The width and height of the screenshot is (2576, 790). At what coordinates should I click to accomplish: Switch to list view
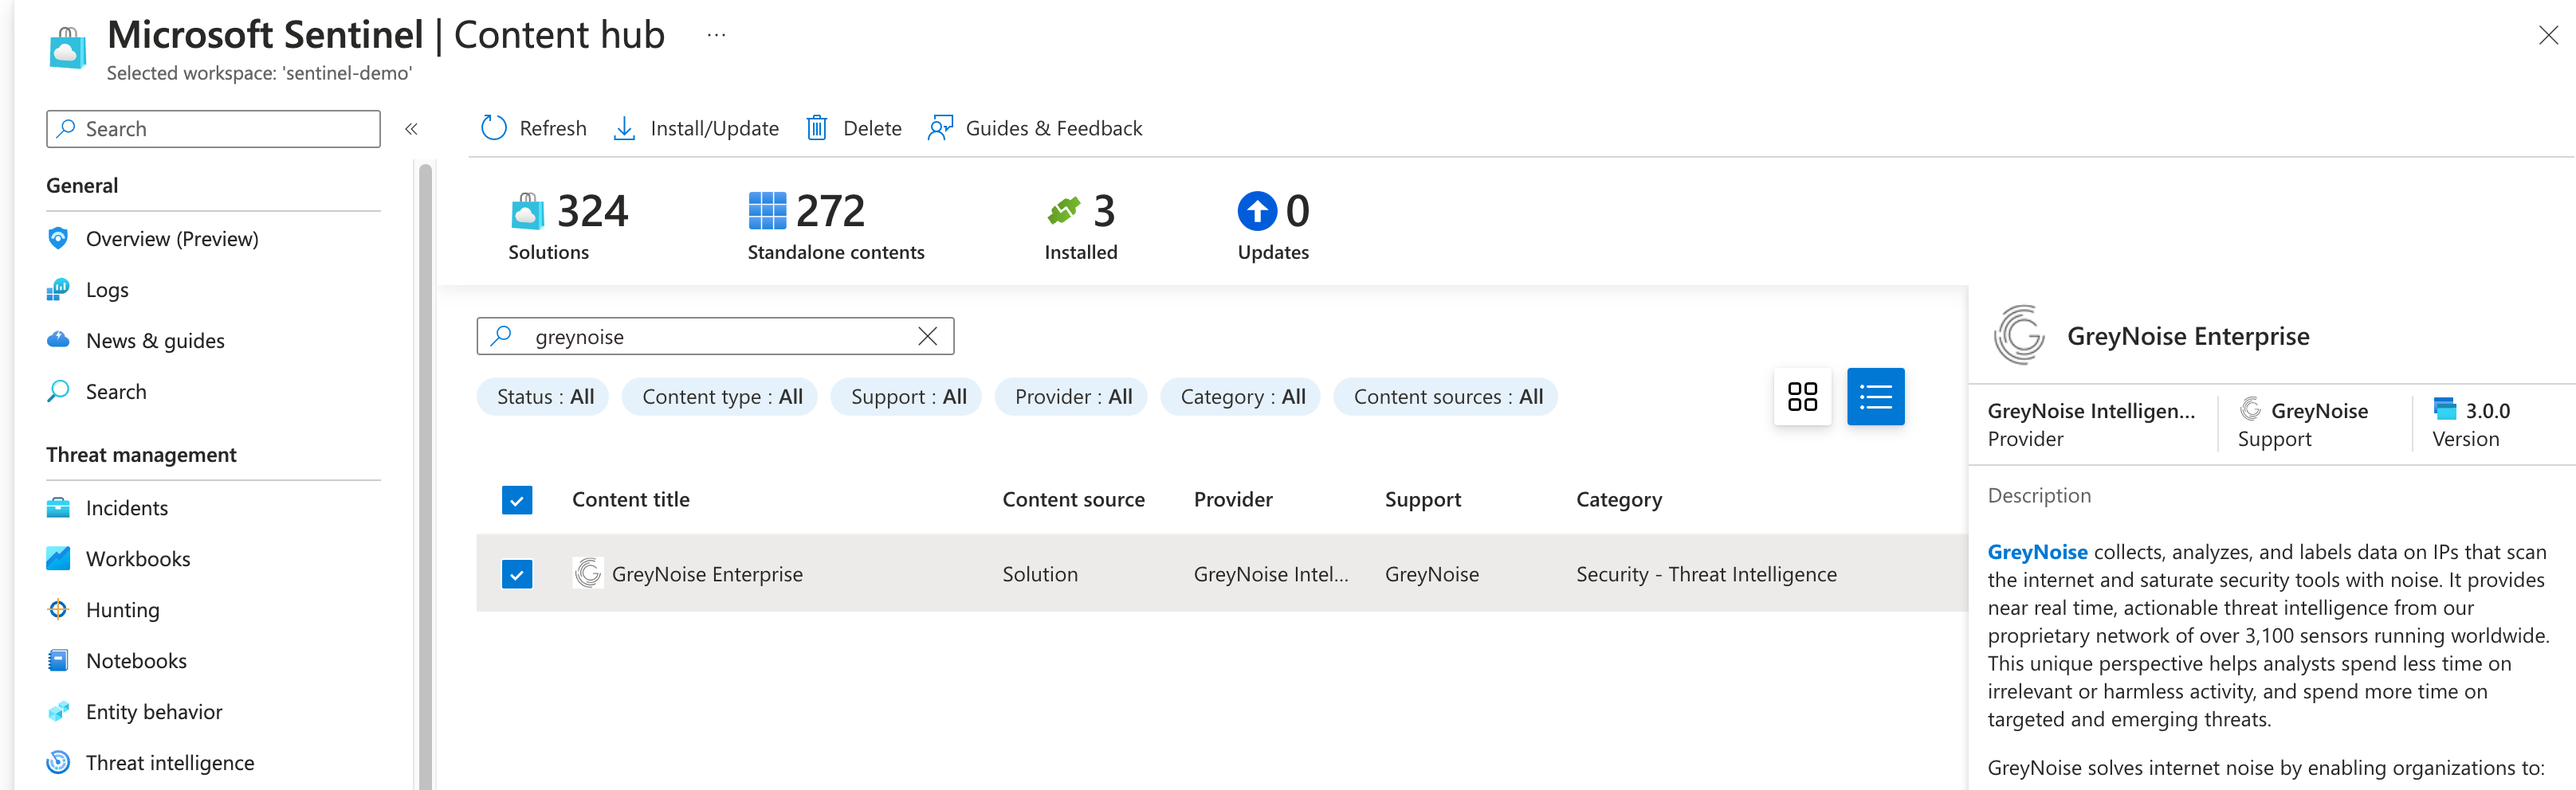pos(1875,397)
